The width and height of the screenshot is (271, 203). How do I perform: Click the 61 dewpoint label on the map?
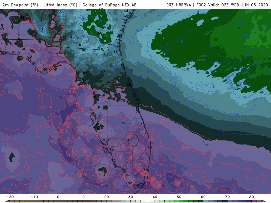(x=81, y=45)
